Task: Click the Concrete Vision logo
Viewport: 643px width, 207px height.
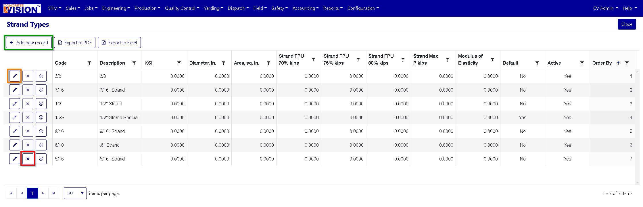Action: click(22, 8)
